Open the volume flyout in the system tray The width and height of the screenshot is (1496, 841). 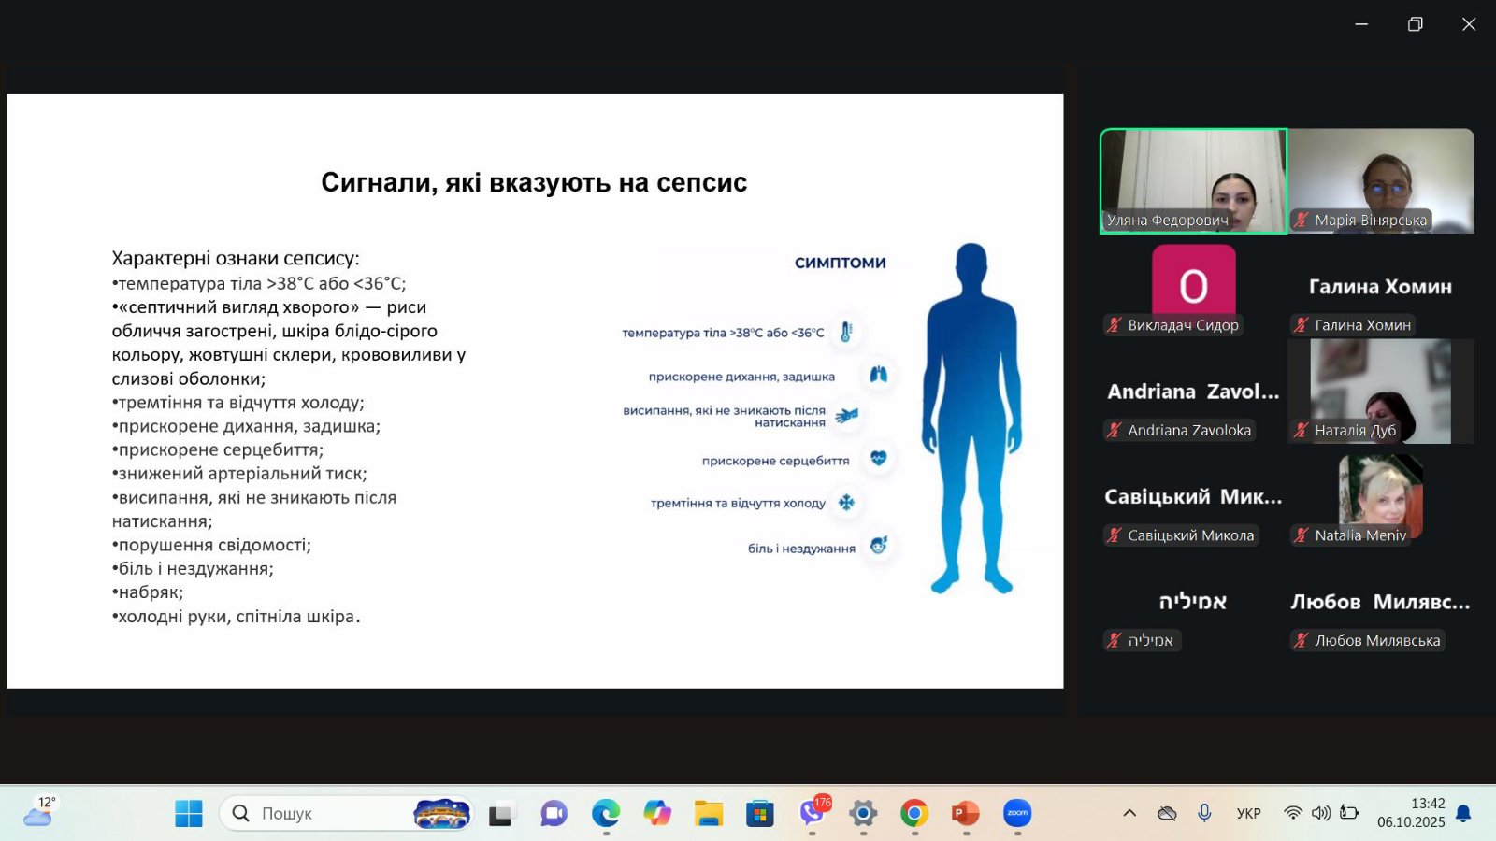coord(1320,813)
